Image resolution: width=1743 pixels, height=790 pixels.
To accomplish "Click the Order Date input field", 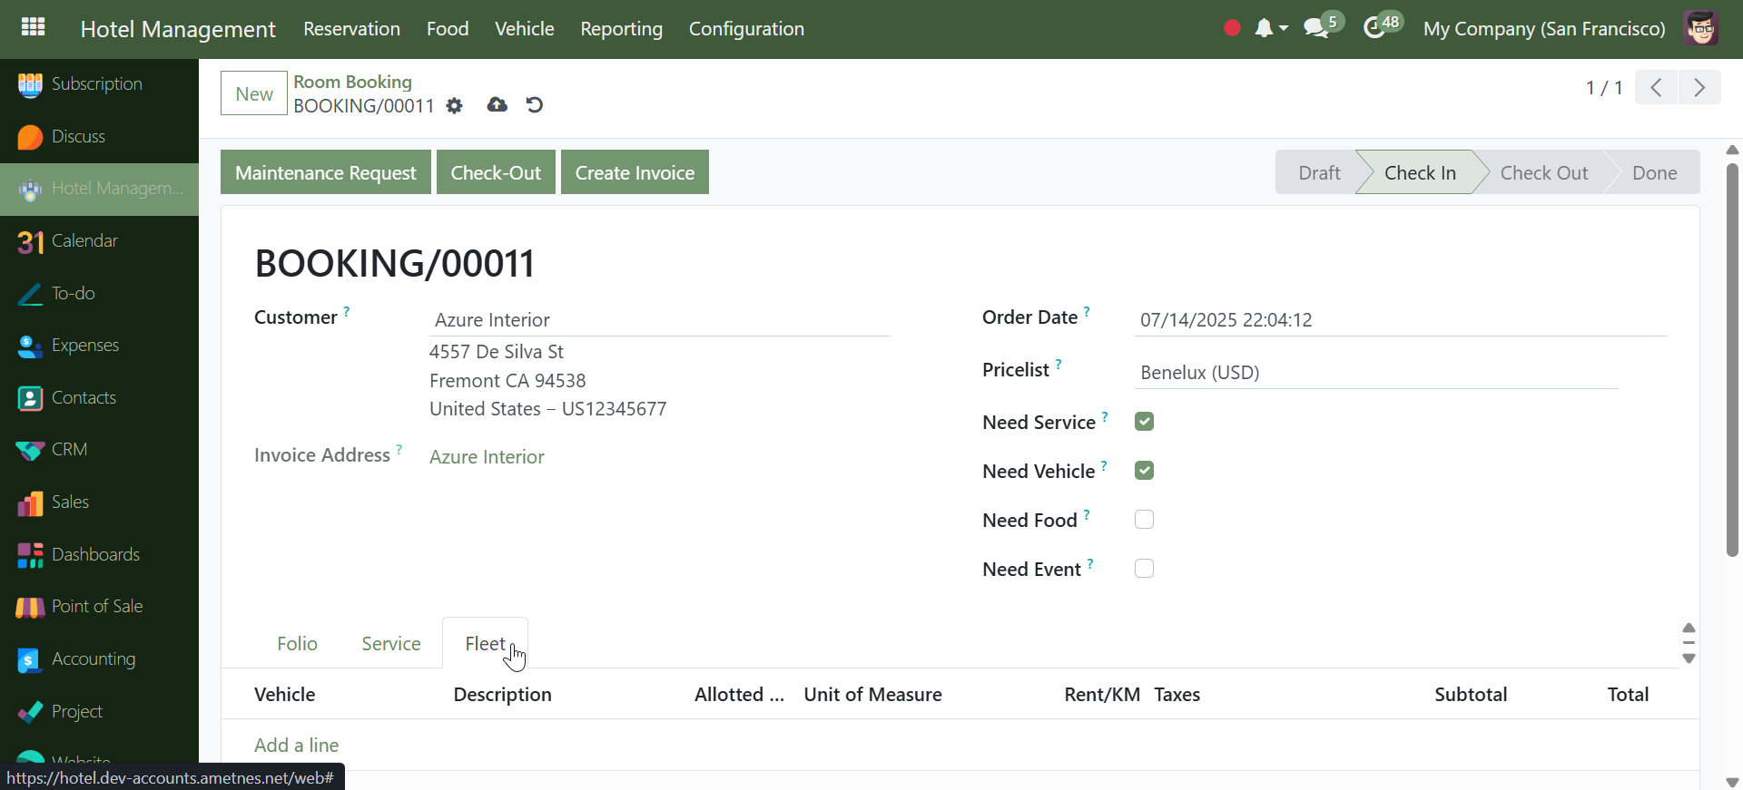I will pyautogui.click(x=1398, y=320).
